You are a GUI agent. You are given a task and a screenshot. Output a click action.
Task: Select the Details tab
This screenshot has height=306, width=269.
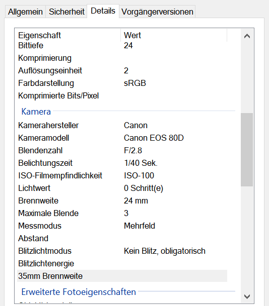pyautogui.click(x=103, y=11)
